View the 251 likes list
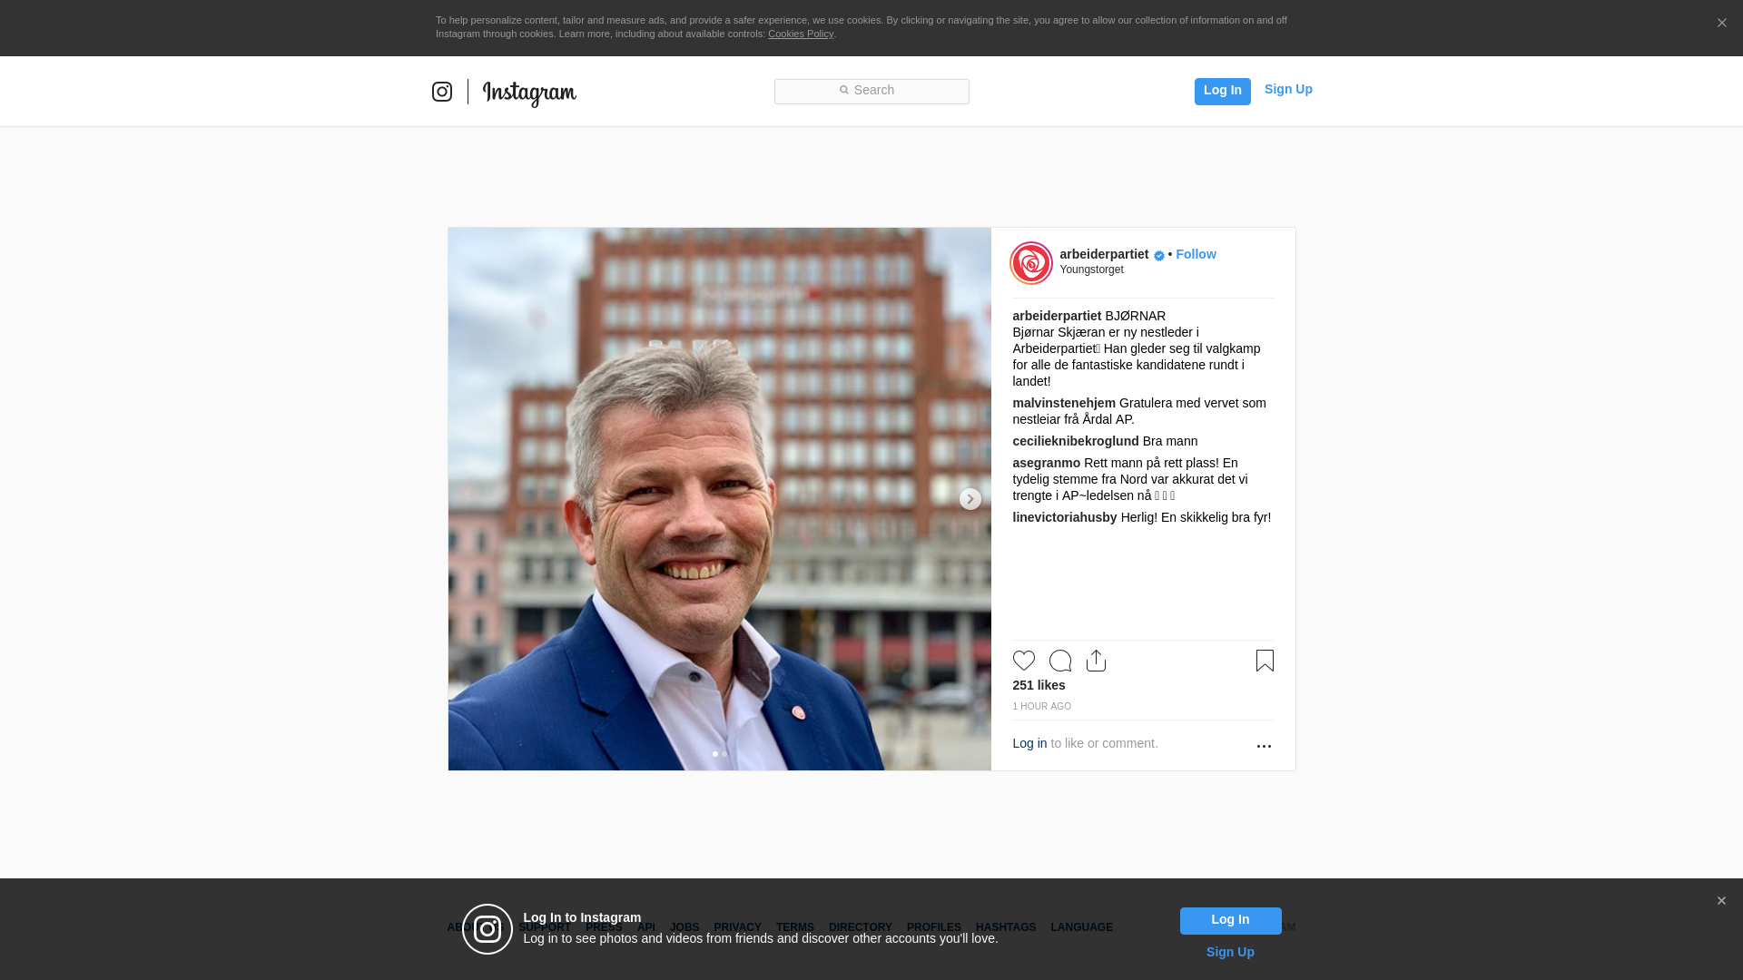 click(1039, 685)
